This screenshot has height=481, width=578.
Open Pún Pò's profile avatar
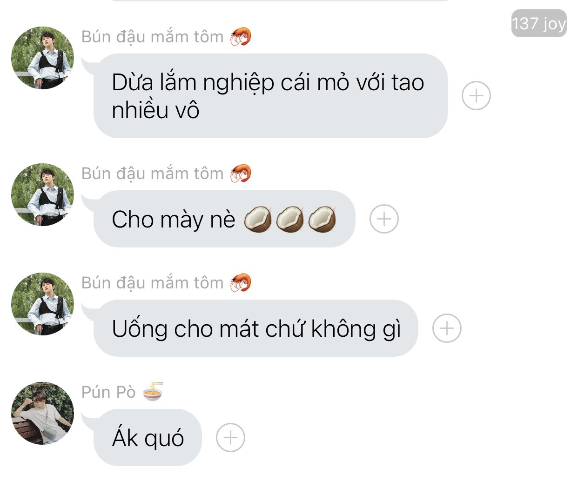pyautogui.click(x=42, y=414)
